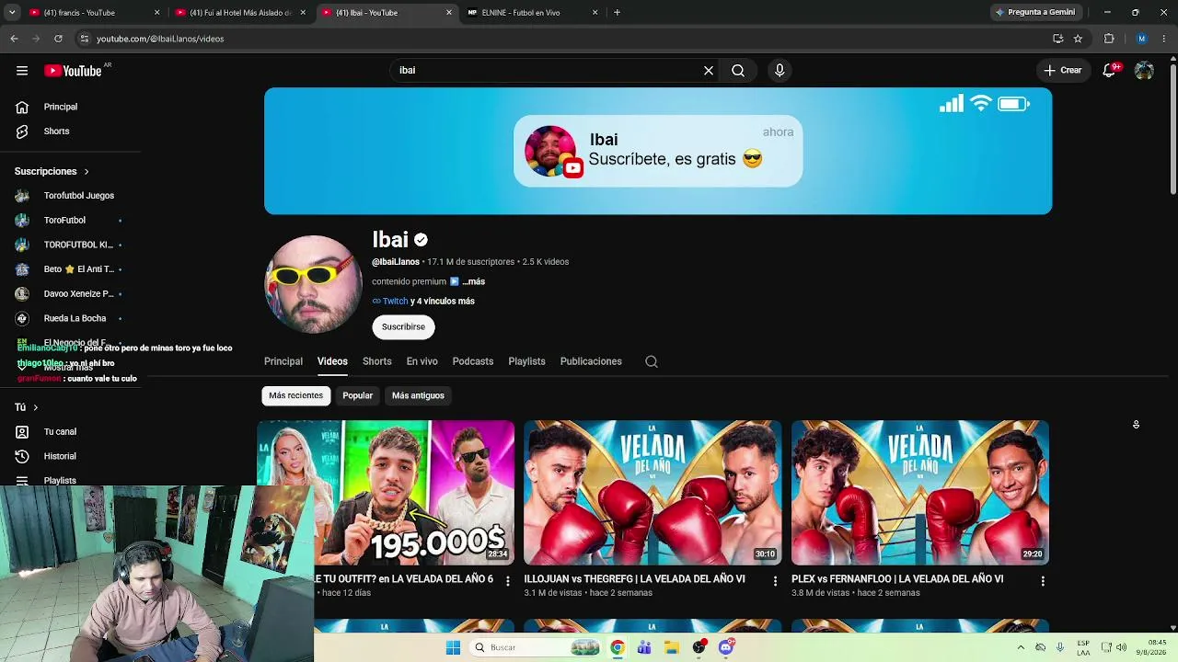
Task: Switch to the francis - YouTube browser tab
Action: tap(96, 13)
